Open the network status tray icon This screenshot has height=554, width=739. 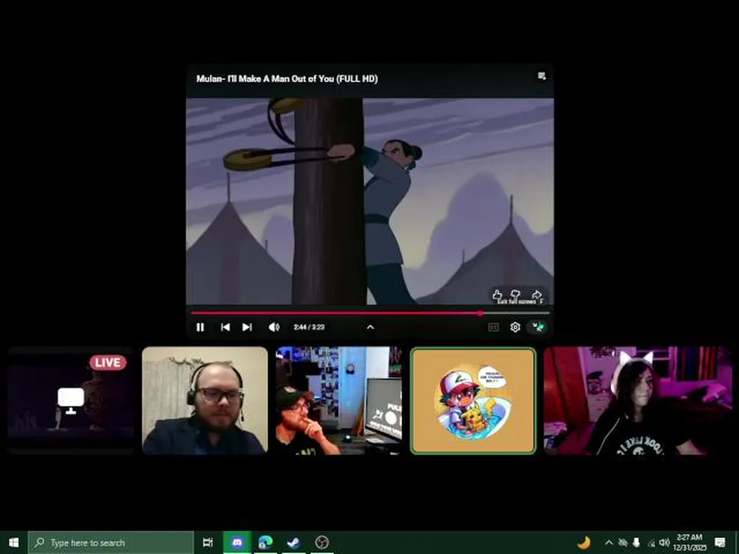651,543
